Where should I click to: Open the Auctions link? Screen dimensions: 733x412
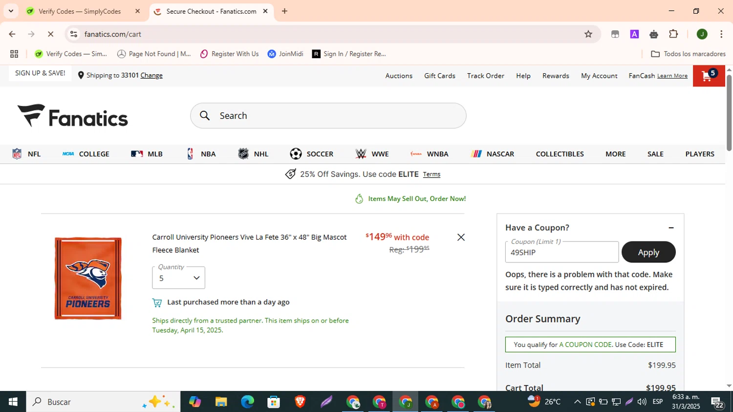coord(399,76)
